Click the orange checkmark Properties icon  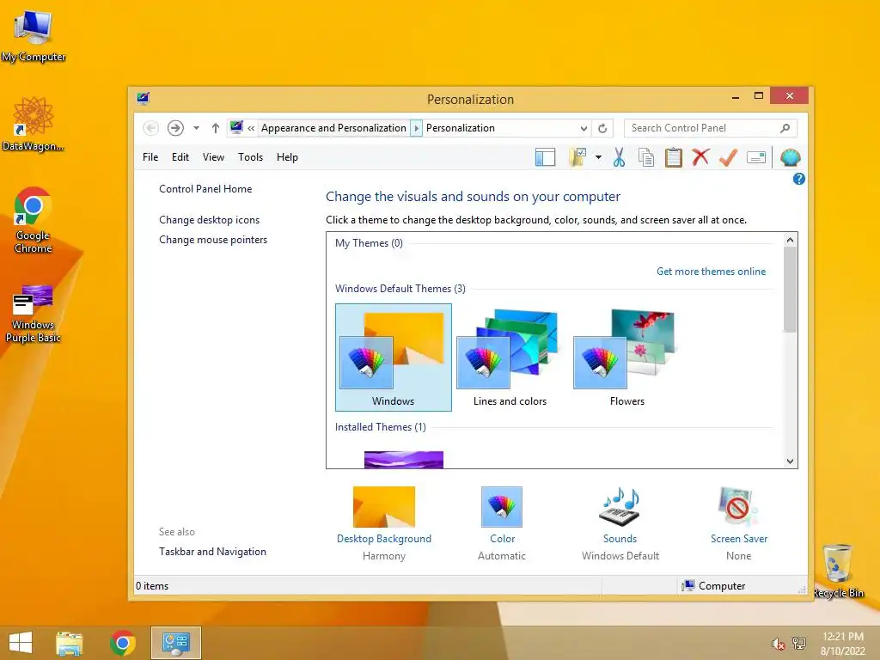coord(728,158)
